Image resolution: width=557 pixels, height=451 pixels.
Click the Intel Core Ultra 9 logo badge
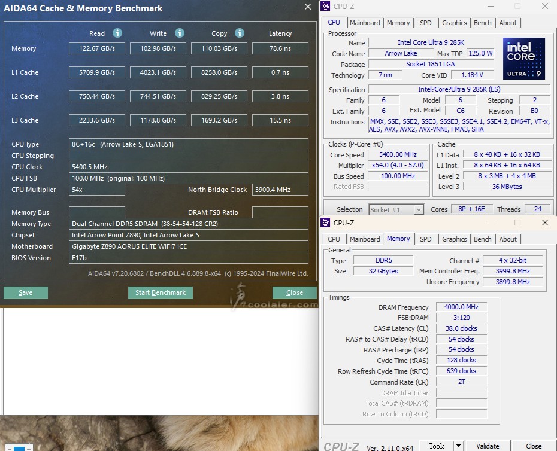[523, 58]
